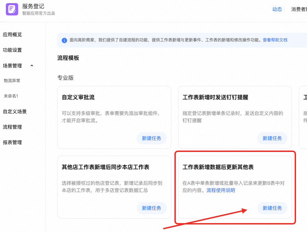Select the 场景管理 sidebar item
Viewport: 307px width, 232px height.
pos(12,66)
